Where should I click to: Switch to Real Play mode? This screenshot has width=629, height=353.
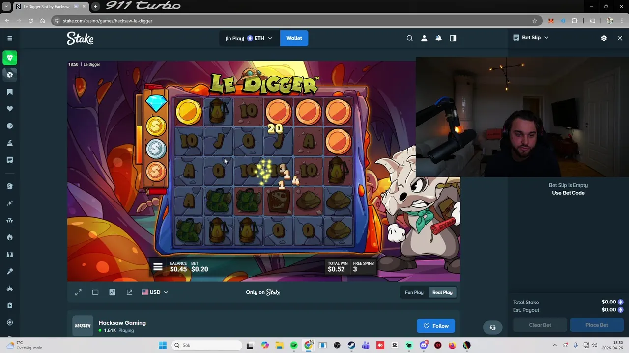click(x=442, y=292)
